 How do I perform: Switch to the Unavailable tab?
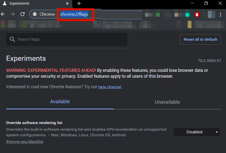[x=167, y=102]
